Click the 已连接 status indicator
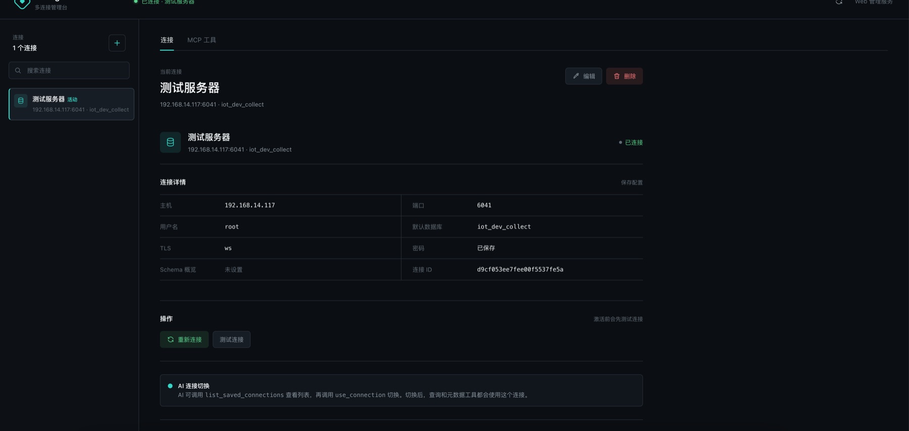This screenshot has width=909, height=431. click(x=631, y=142)
